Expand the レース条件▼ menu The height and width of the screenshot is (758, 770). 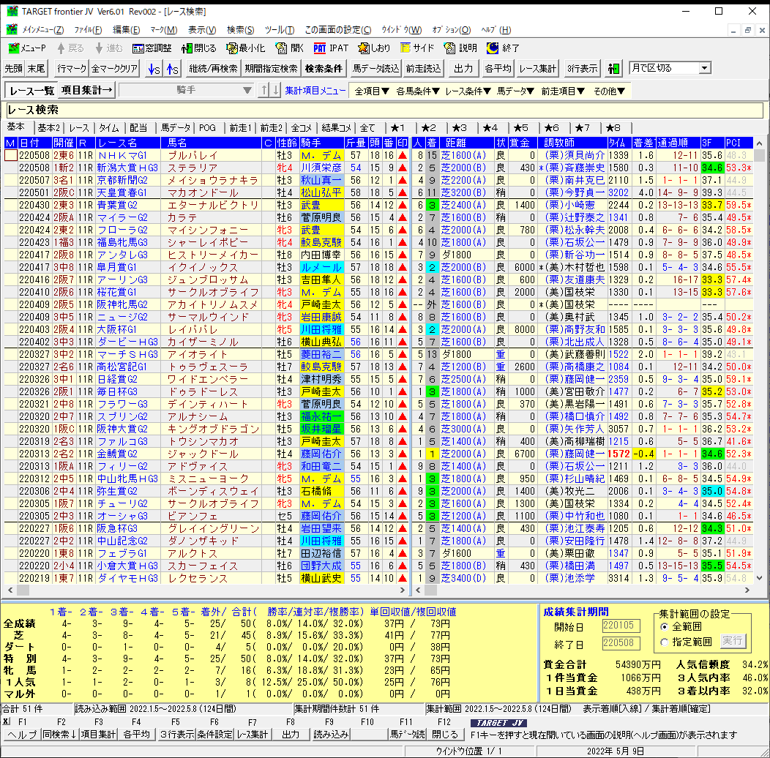pos(468,91)
